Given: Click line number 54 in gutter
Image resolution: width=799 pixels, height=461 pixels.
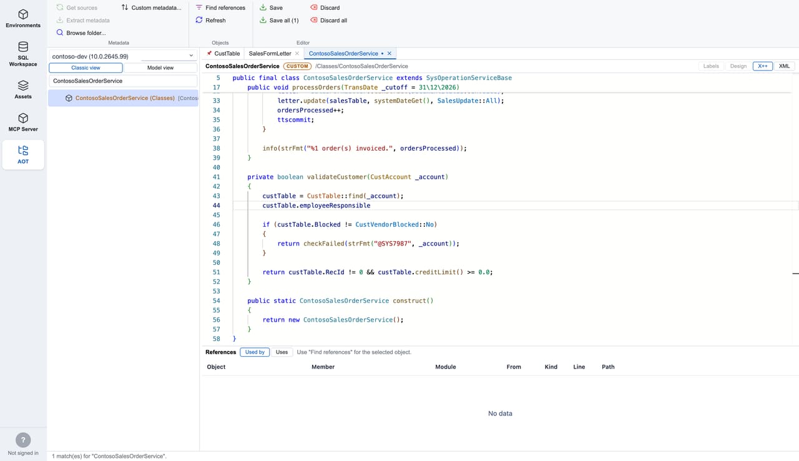Looking at the screenshot, I should coord(216,300).
